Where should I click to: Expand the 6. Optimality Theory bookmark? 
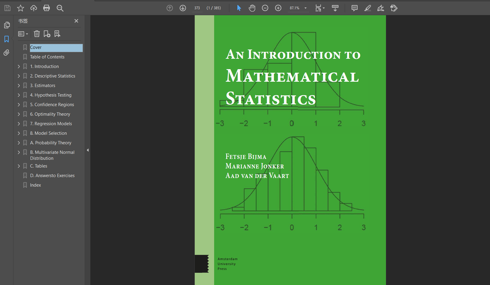point(19,114)
